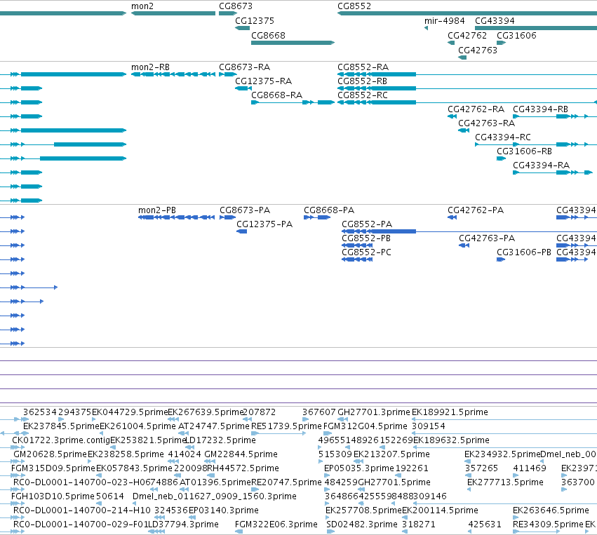Click the FGM322E06.3prime EST label
The width and height of the screenshot is (597, 535).
(x=276, y=524)
